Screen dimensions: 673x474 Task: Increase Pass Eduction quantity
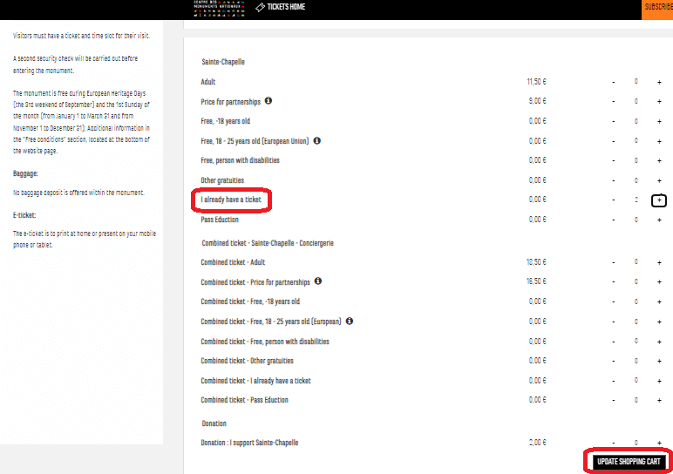(x=659, y=220)
